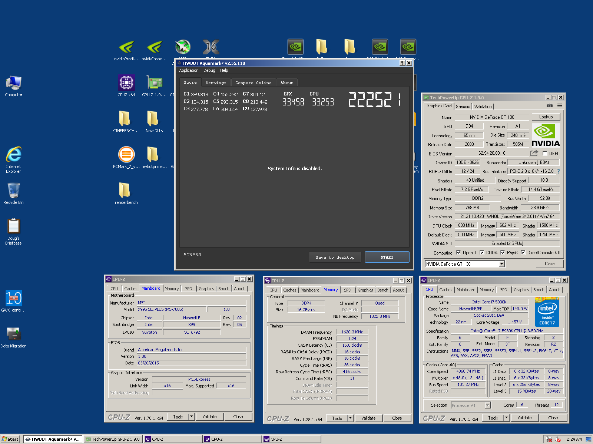Toggle the CUDA checkbox
The width and height of the screenshot is (593, 444).
point(482,253)
